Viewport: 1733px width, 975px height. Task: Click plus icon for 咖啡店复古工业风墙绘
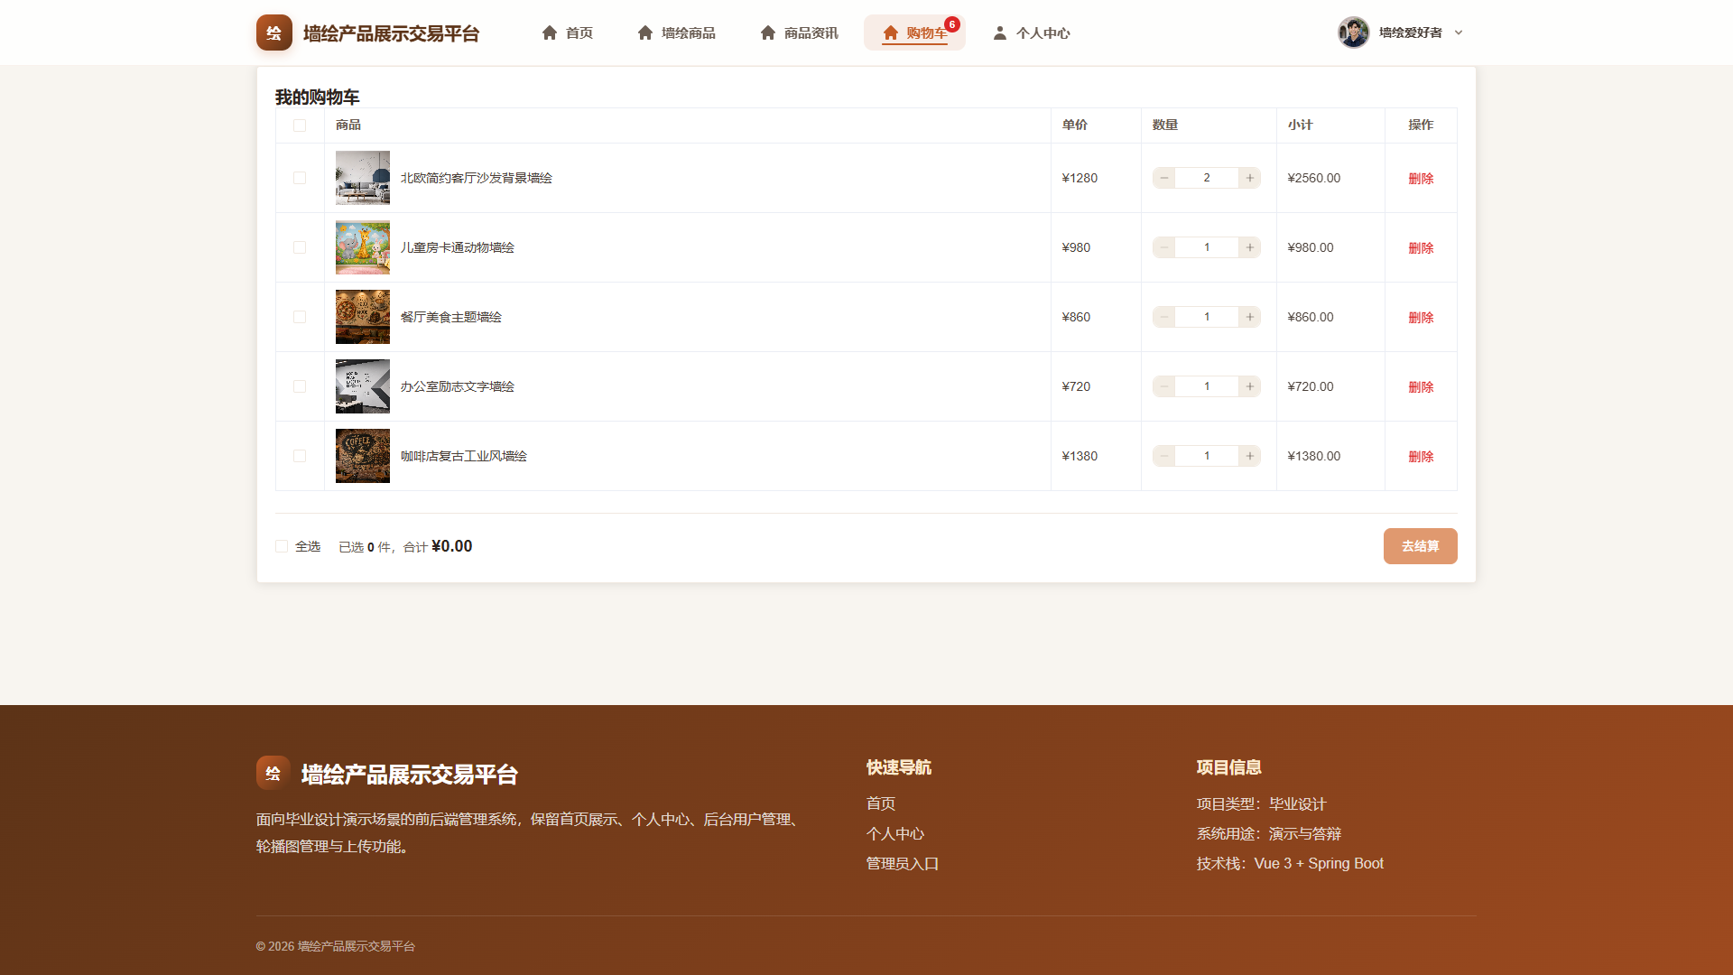pos(1249,456)
